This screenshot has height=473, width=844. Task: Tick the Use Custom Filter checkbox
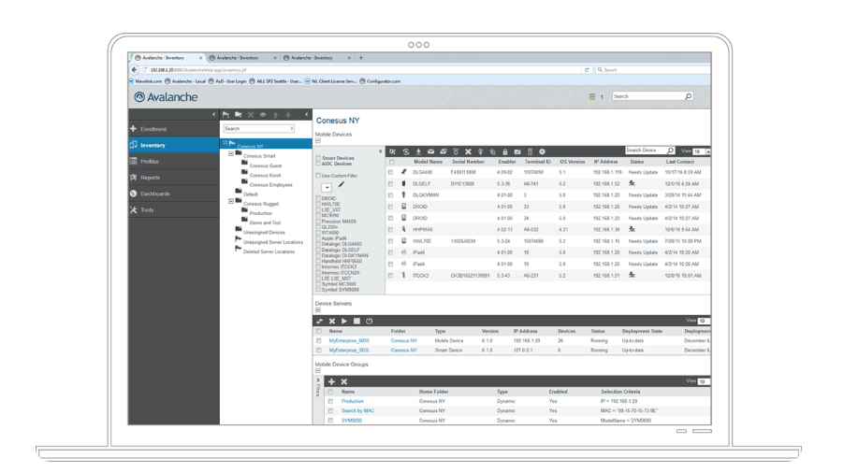coord(318,175)
